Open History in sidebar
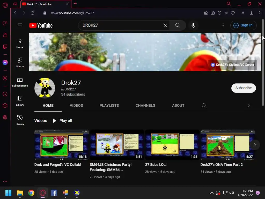 click(20, 120)
